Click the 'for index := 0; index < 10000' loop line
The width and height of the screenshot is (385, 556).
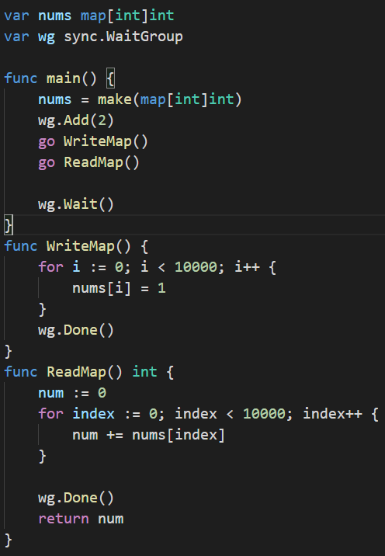208,414
